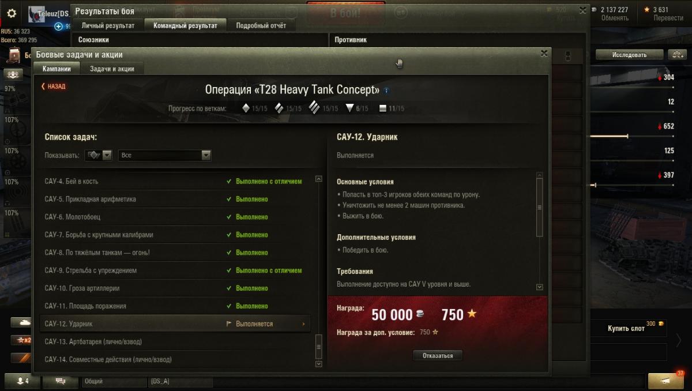Open the 'Личный результат' tab
This screenshot has width=692, height=391.
[x=108, y=25]
